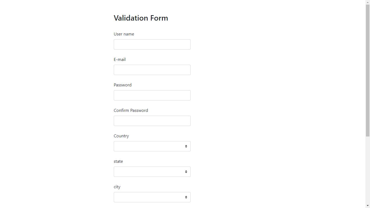The height and width of the screenshot is (208, 370).
Task: Click the Country select arrow icon
Action: (186, 146)
